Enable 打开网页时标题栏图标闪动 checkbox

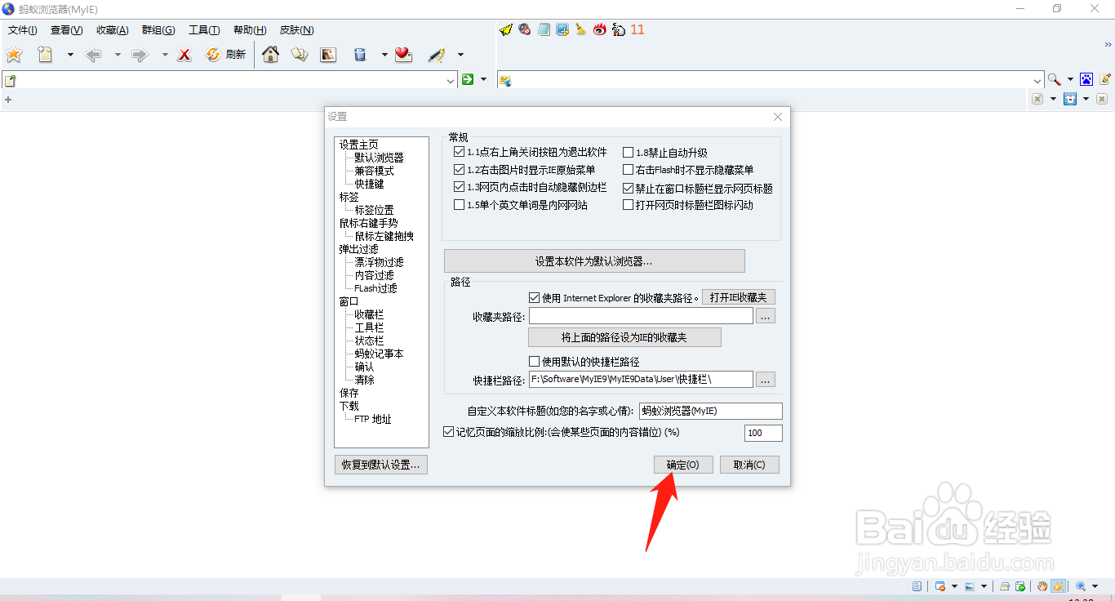pos(629,205)
